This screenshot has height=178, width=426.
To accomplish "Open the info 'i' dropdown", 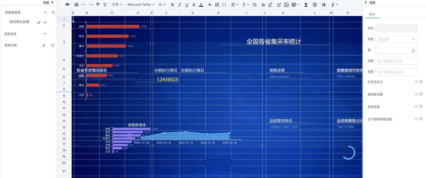I will click(x=334, y=5).
